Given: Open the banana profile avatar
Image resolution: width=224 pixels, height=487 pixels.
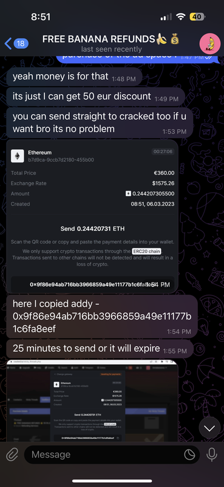Looking at the screenshot, I should [210, 43].
